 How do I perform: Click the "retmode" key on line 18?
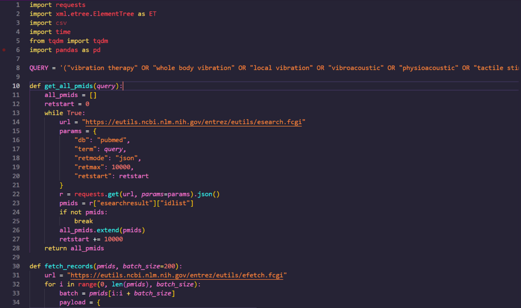[x=91, y=158]
